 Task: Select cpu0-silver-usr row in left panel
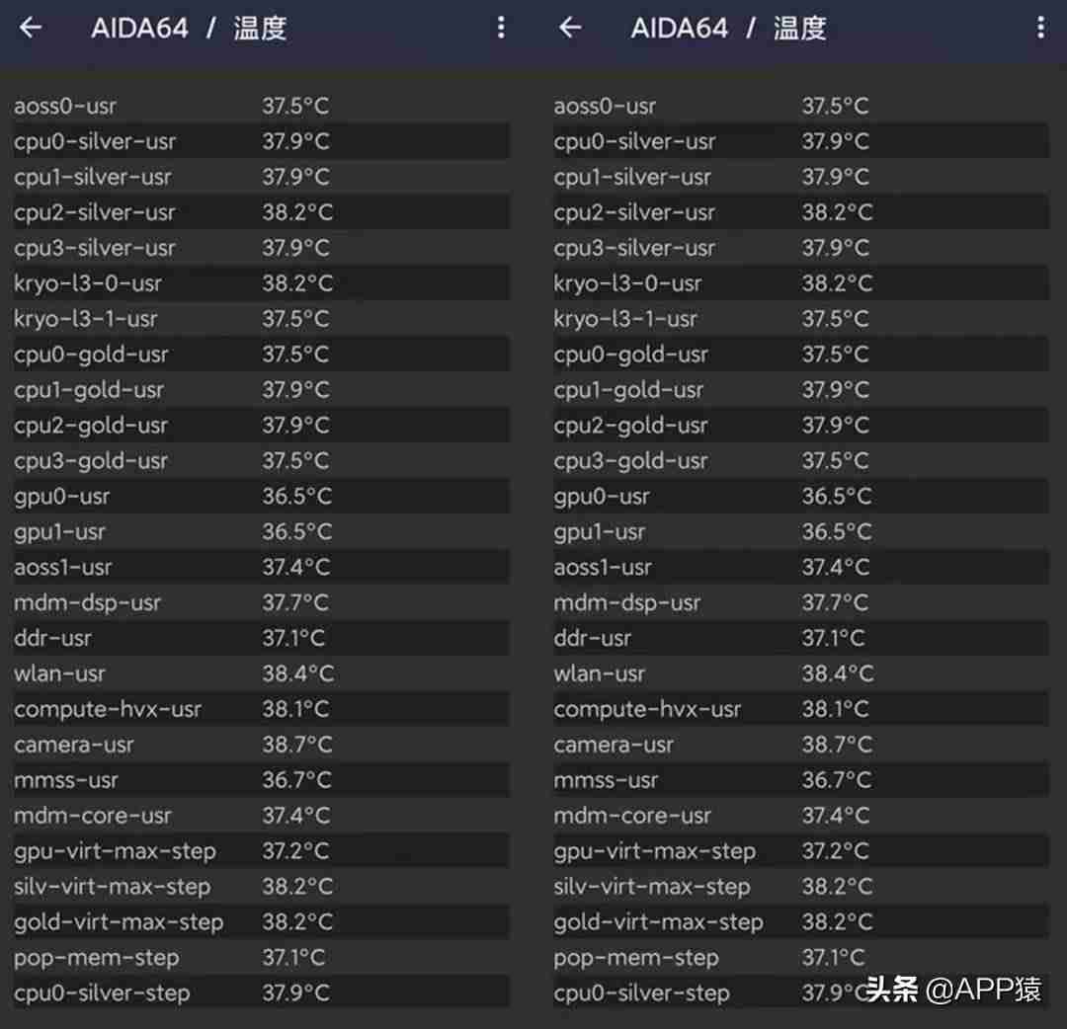[x=261, y=141]
